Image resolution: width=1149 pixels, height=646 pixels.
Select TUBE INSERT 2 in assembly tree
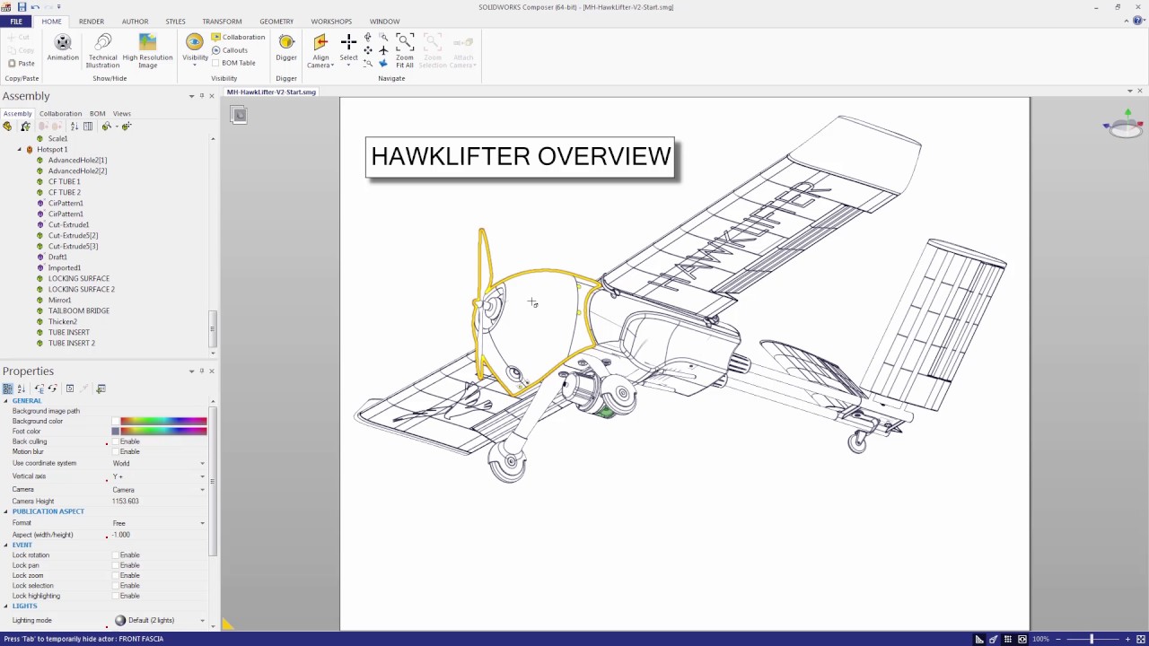[72, 343]
